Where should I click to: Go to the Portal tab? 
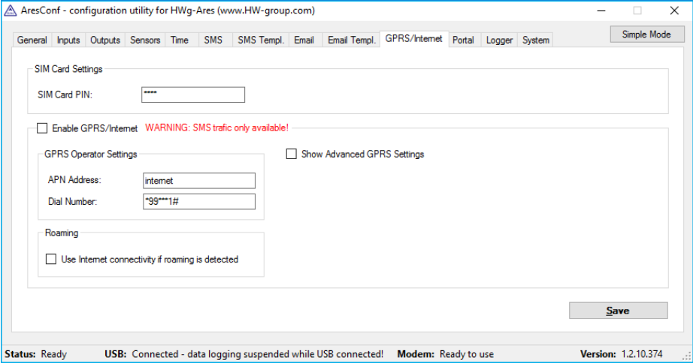tap(463, 40)
